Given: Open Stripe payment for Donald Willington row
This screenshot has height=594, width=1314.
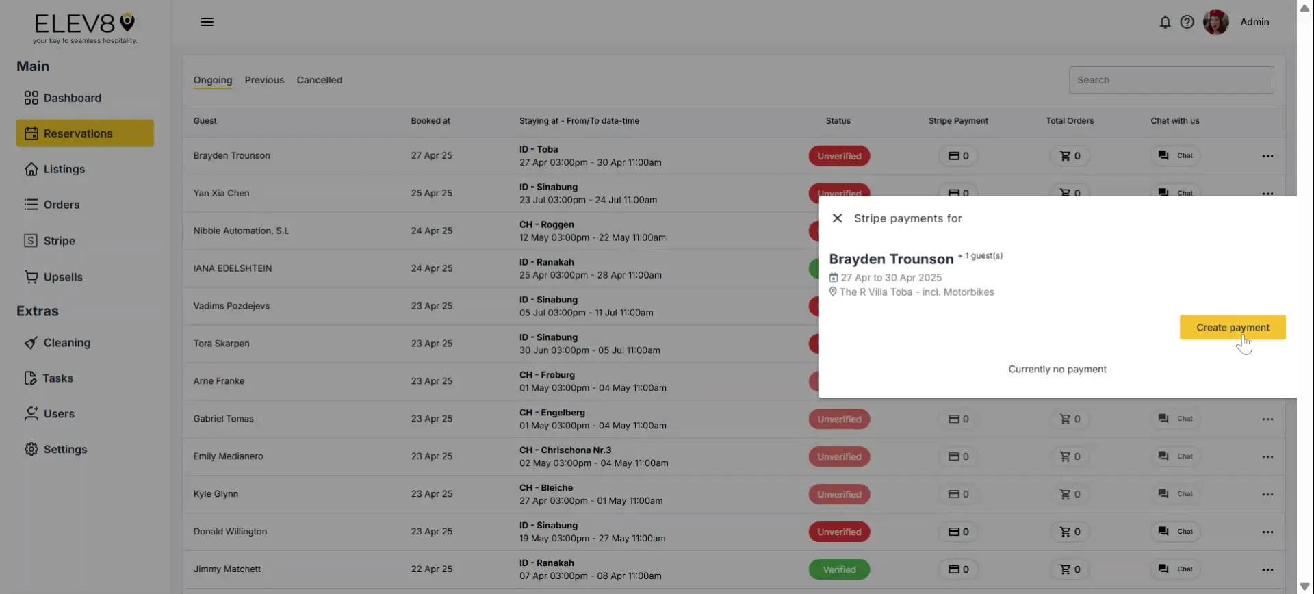Looking at the screenshot, I should click(958, 532).
